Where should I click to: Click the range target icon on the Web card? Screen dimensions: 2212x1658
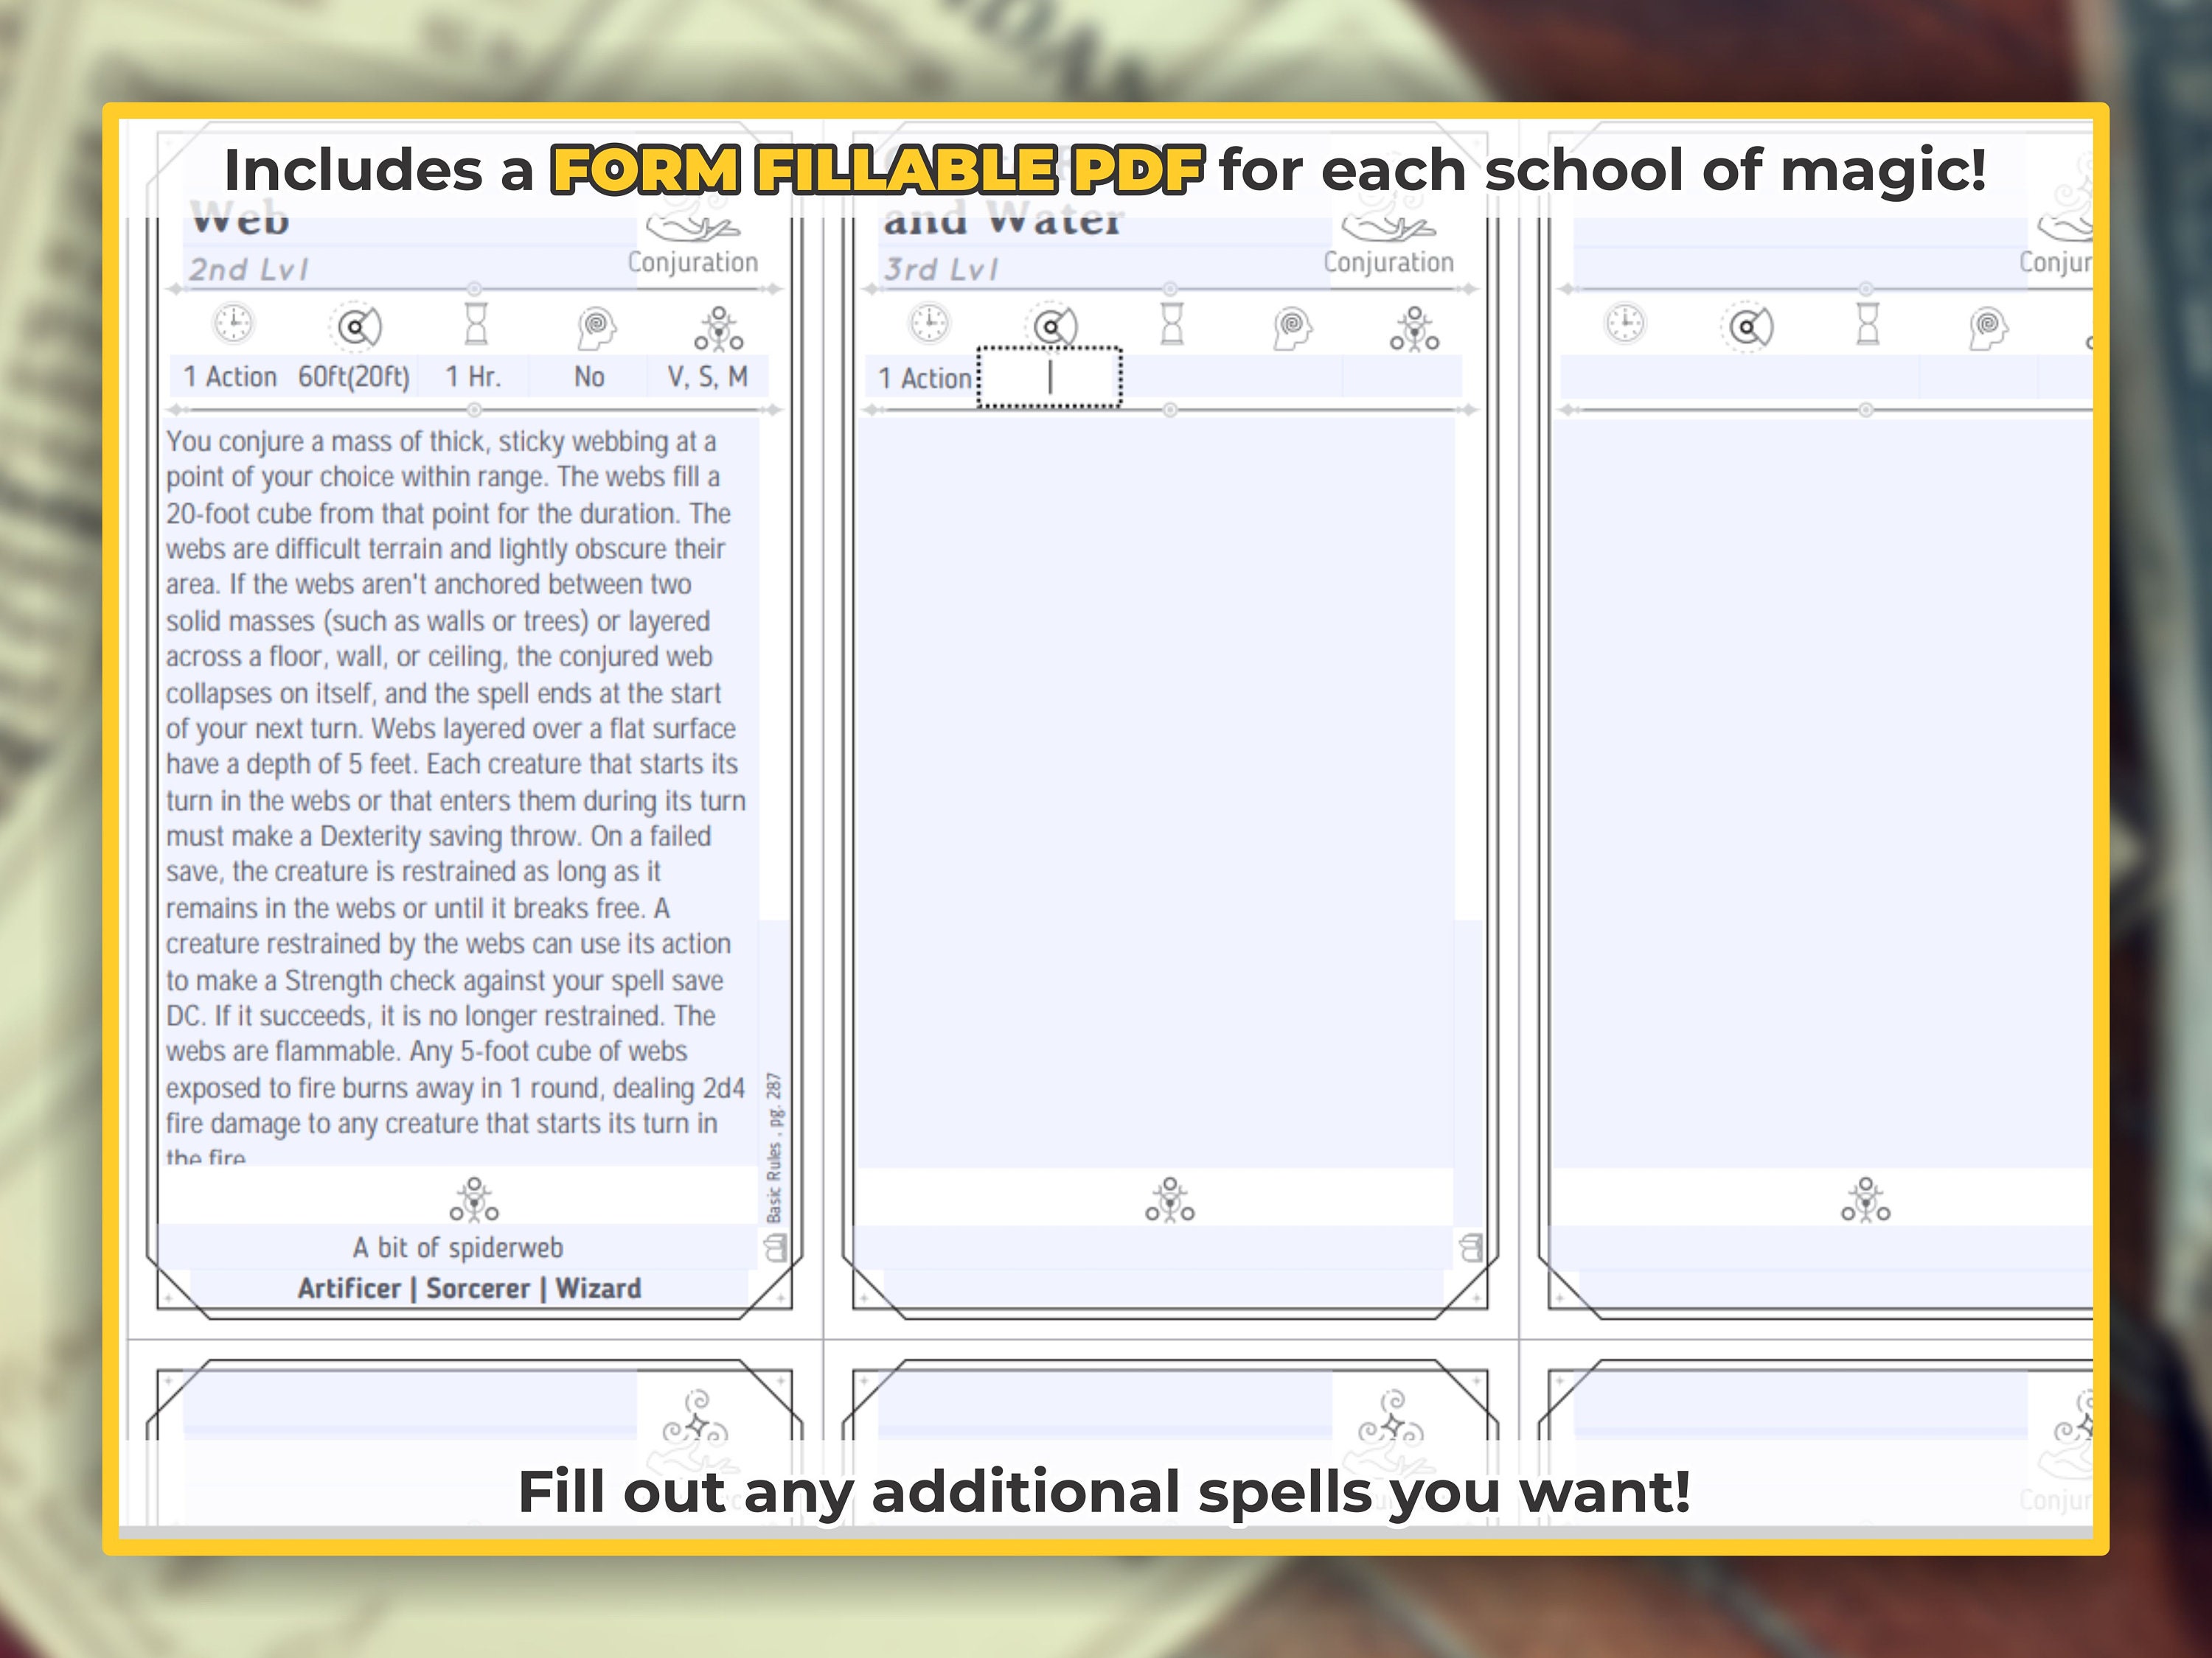(356, 326)
